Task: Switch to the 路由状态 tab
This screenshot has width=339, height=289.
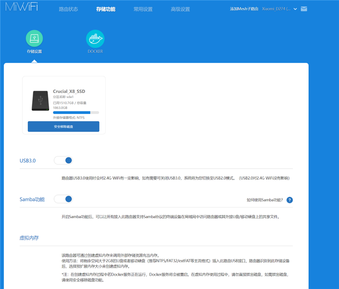Action: coord(68,8)
